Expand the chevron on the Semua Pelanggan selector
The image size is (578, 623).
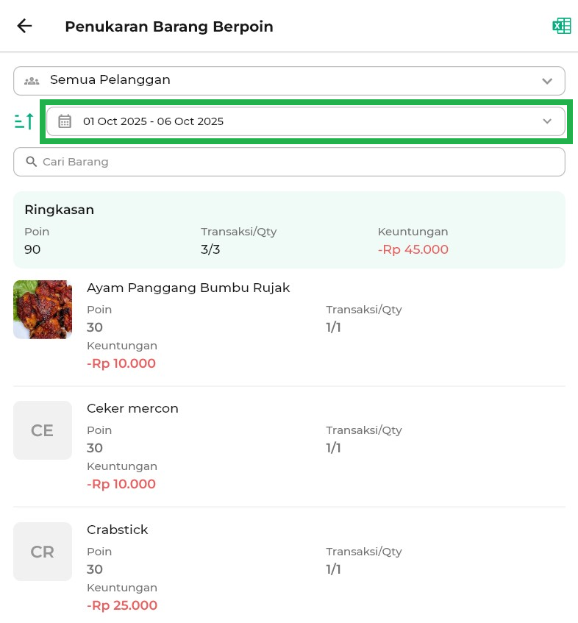coord(546,81)
